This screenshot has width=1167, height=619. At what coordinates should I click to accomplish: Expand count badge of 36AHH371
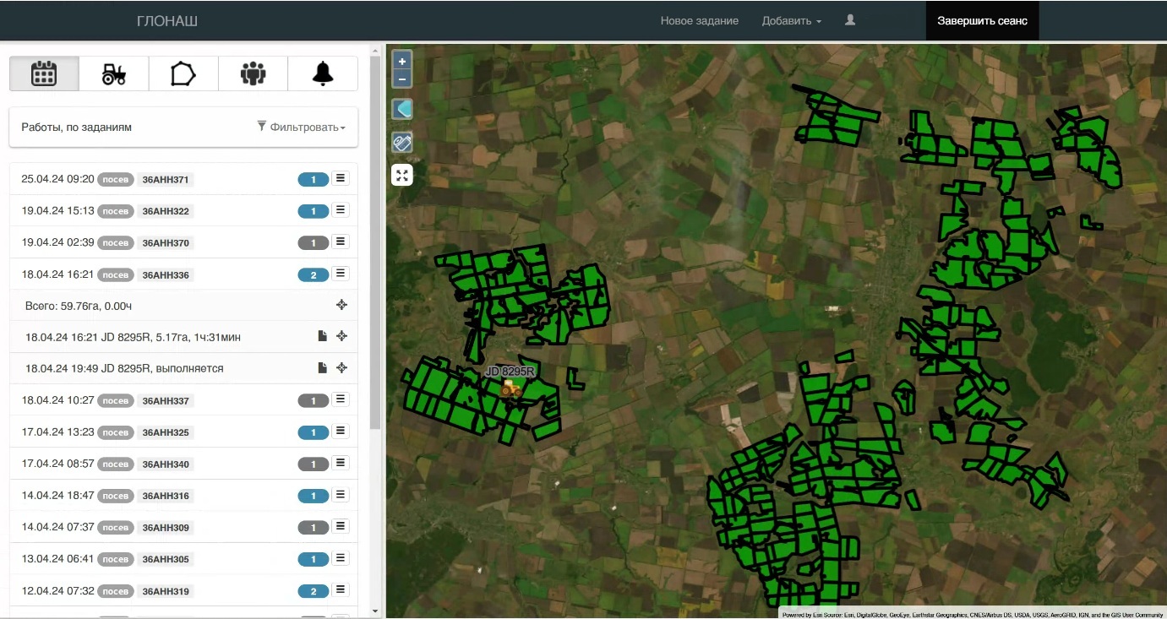click(314, 179)
